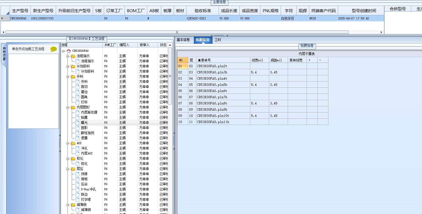This screenshot has height=214, width=422.
Task: Select the CB53X00FA0.pln2t film row
Action: (223, 66)
